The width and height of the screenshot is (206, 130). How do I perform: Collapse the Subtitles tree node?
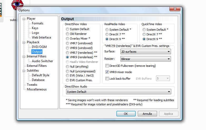24,71
